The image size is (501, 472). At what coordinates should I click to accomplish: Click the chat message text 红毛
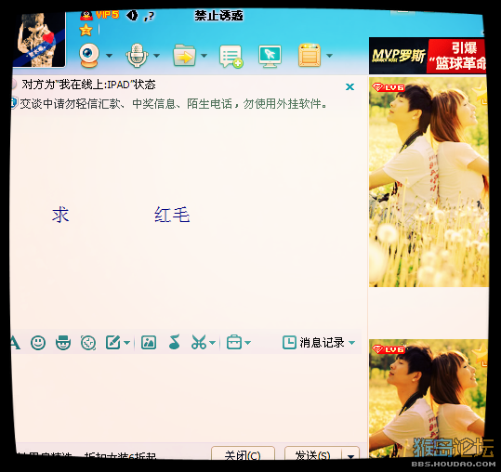click(172, 215)
